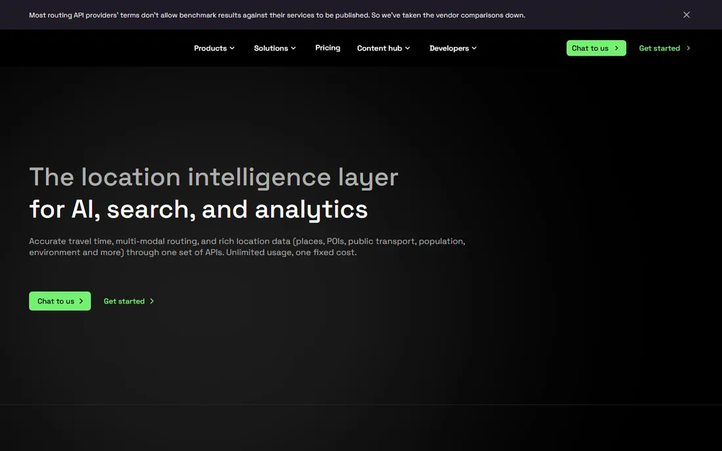Go to the Pricing page
Viewport: 722px width, 451px height.
pos(328,48)
